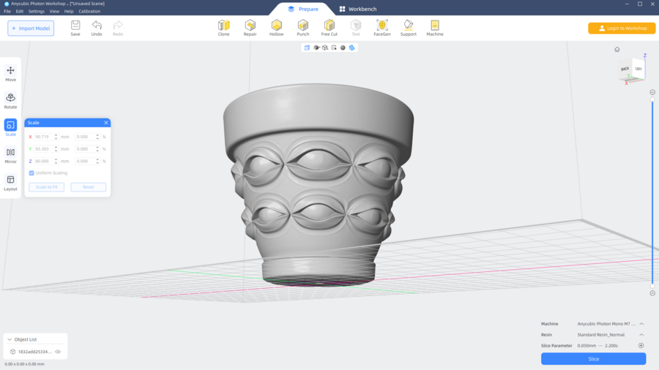The width and height of the screenshot is (659, 370).
Task: Select the Support tool
Action: pyautogui.click(x=408, y=28)
